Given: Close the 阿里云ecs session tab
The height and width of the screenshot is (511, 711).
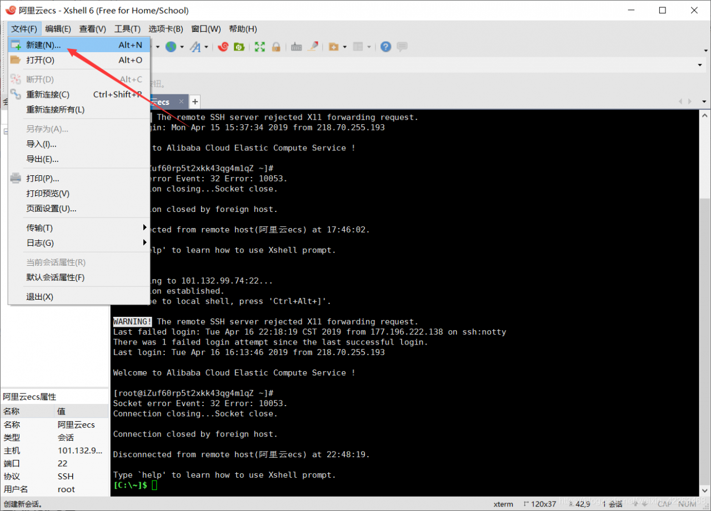Looking at the screenshot, I should [181, 102].
